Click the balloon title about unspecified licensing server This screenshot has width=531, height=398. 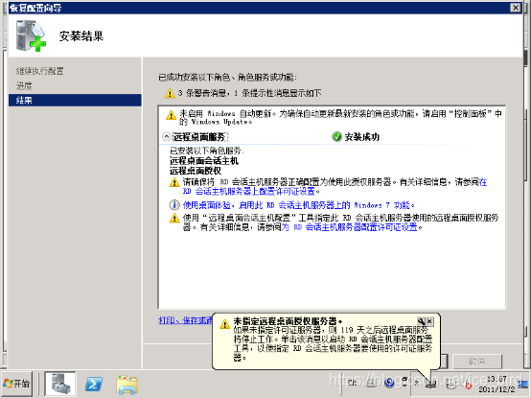click(x=288, y=321)
